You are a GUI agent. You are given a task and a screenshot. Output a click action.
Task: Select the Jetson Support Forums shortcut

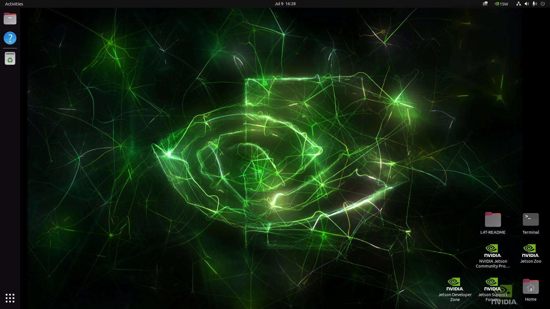(x=493, y=290)
